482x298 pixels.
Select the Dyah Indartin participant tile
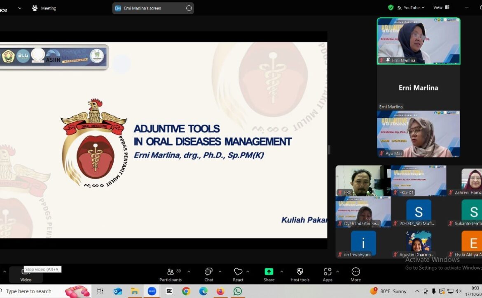pyautogui.click(x=363, y=212)
